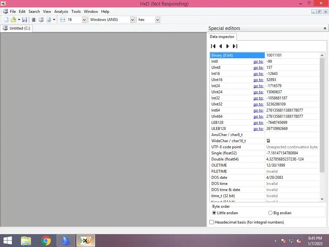Open the View menu
329x247 pixels.
coord(47,12)
